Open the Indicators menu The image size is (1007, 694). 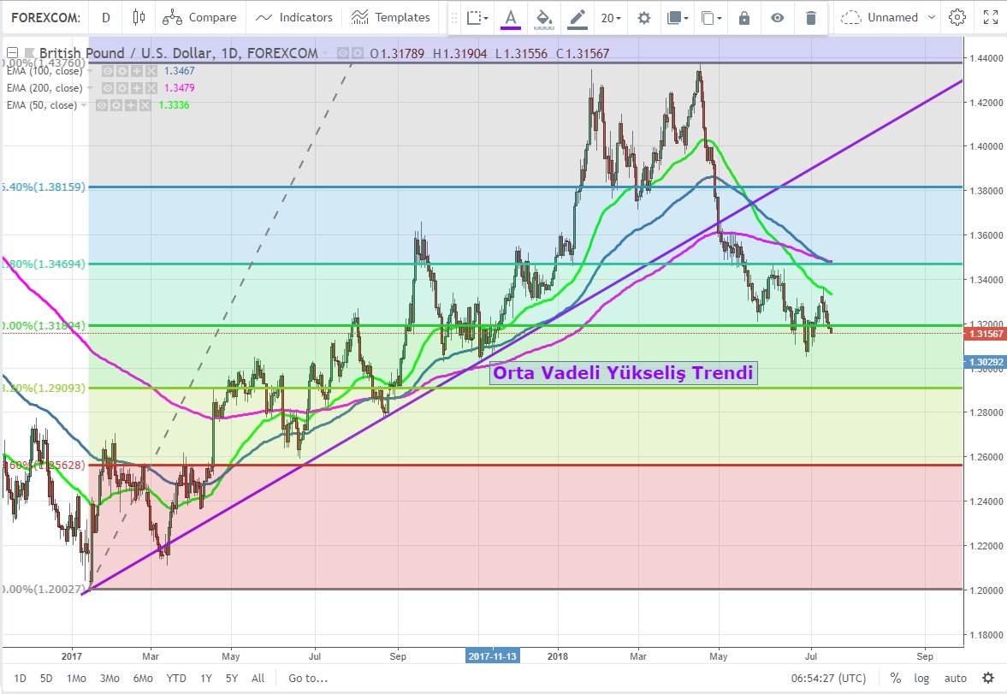tap(294, 17)
